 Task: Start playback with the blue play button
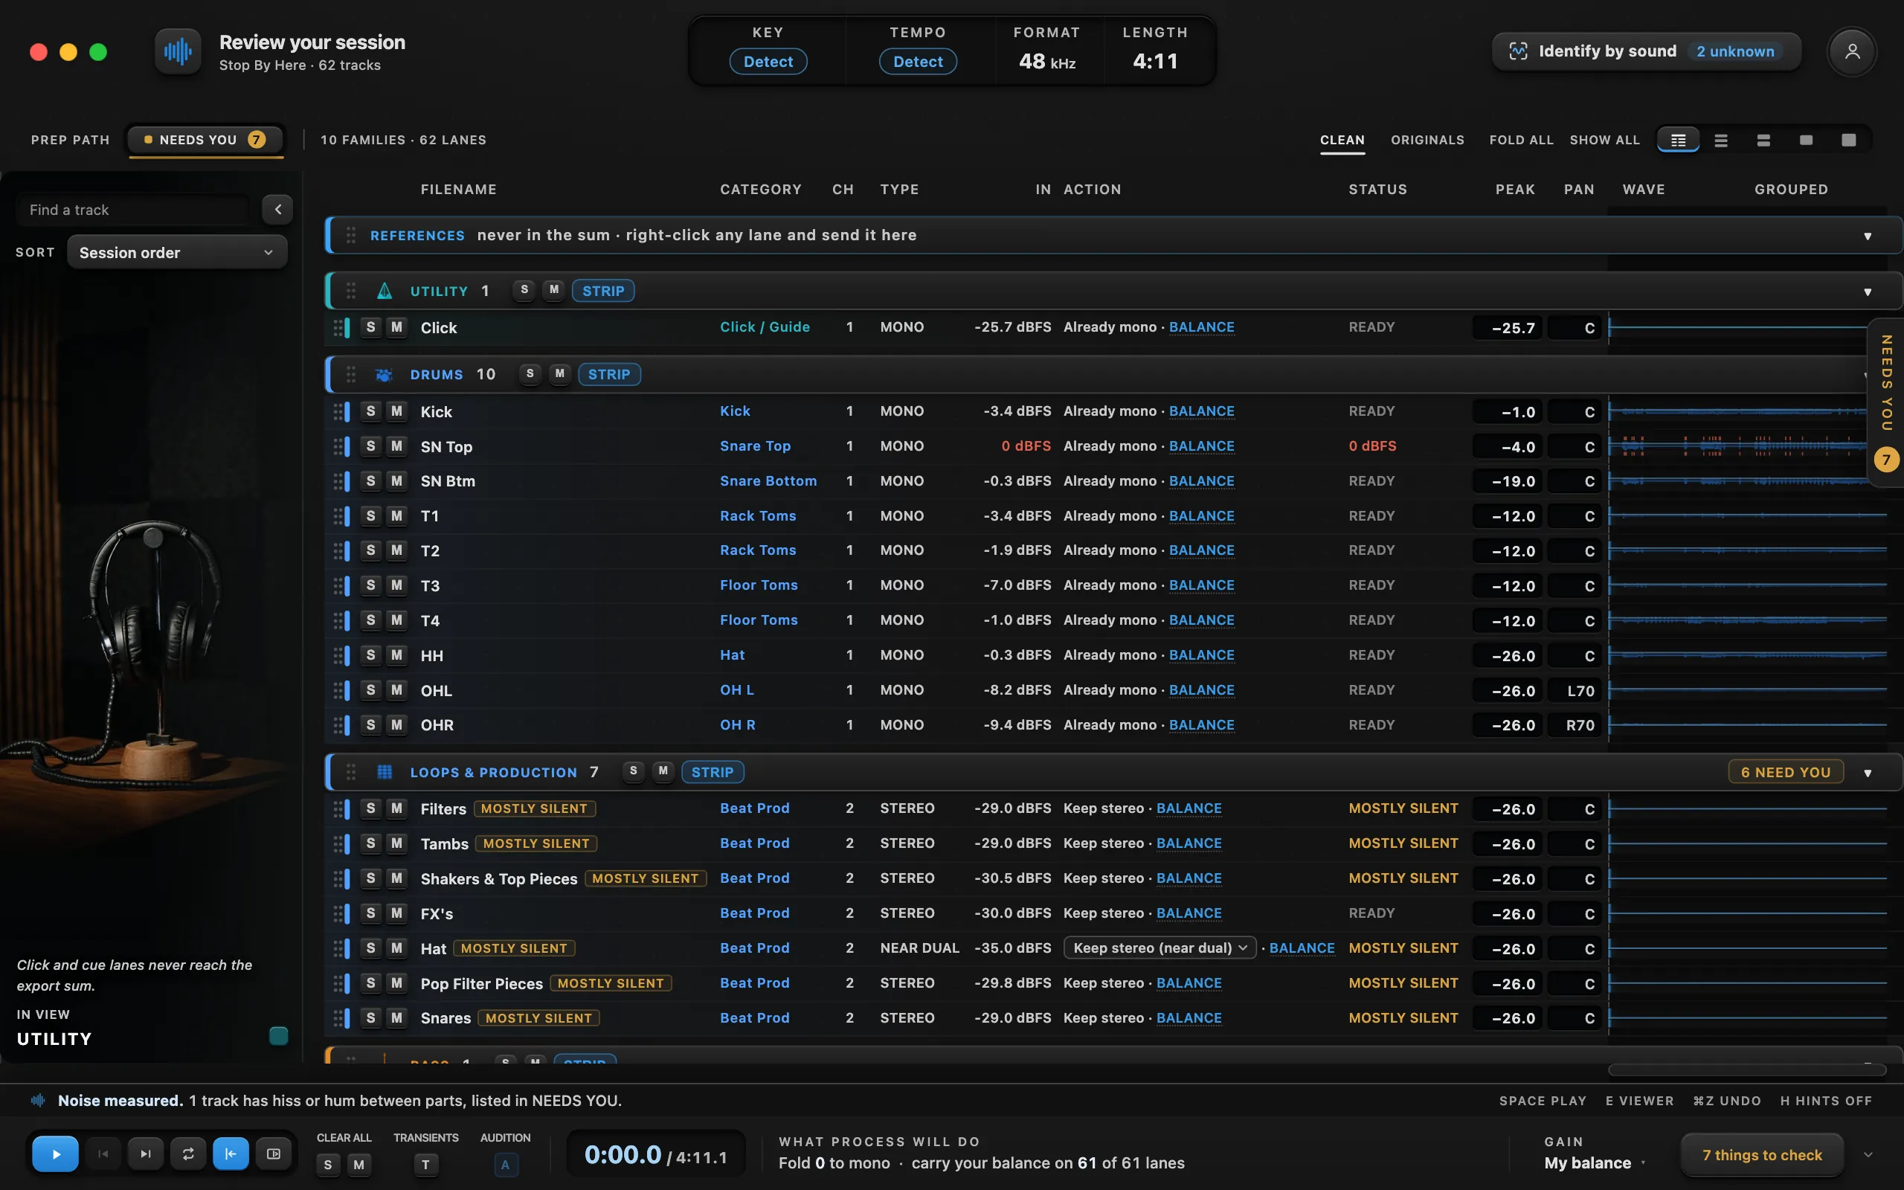pyautogui.click(x=55, y=1154)
